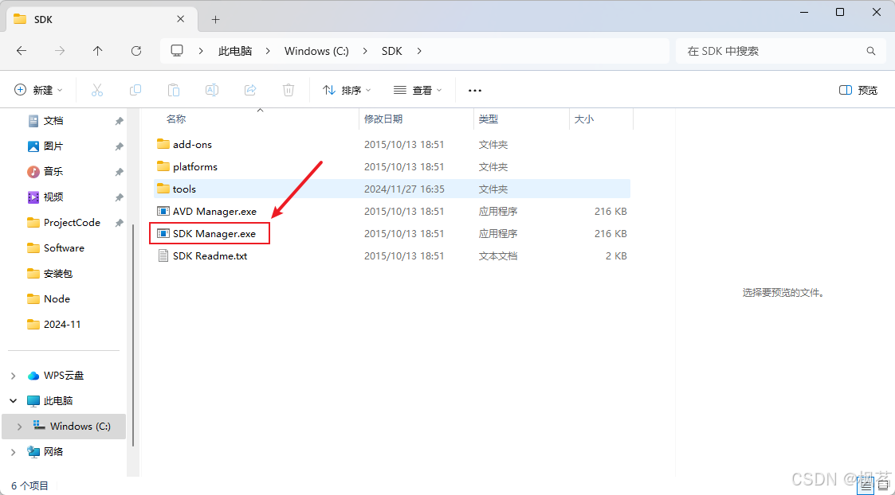The height and width of the screenshot is (495, 895).
Task: Switch to details view in status bar
Action: tap(866, 486)
